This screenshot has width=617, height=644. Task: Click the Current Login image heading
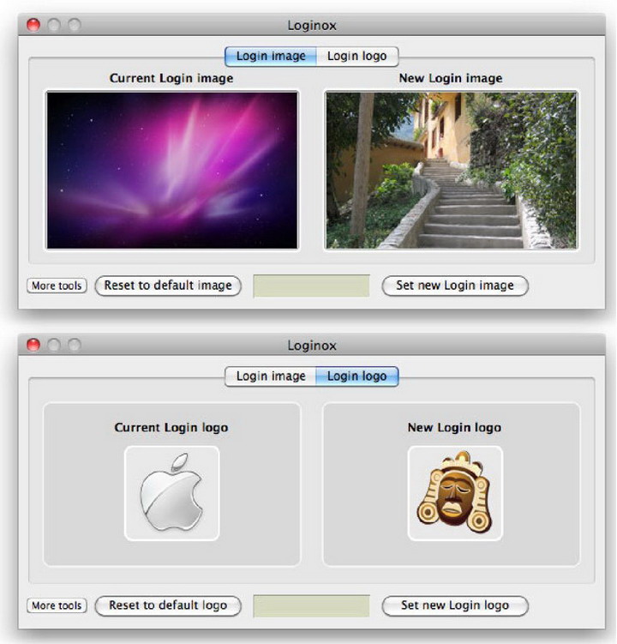171,78
